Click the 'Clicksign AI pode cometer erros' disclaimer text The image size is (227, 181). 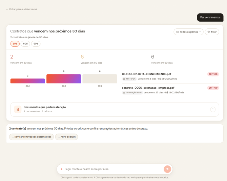pos(115,177)
